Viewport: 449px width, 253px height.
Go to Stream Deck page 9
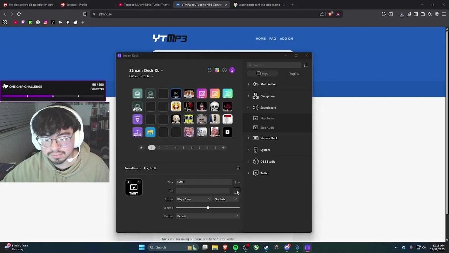point(215,148)
